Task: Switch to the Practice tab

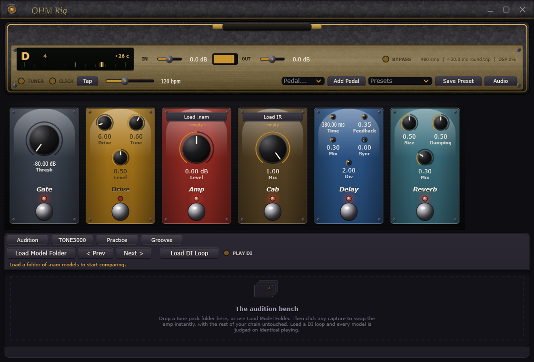Action: point(117,240)
